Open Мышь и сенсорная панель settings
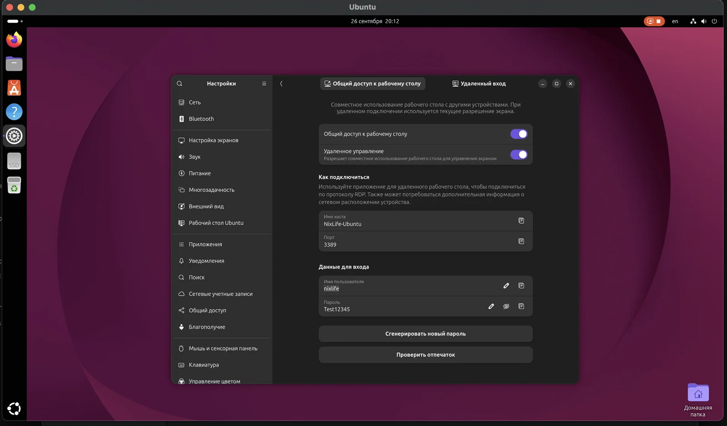 pyautogui.click(x=222, y=348)
